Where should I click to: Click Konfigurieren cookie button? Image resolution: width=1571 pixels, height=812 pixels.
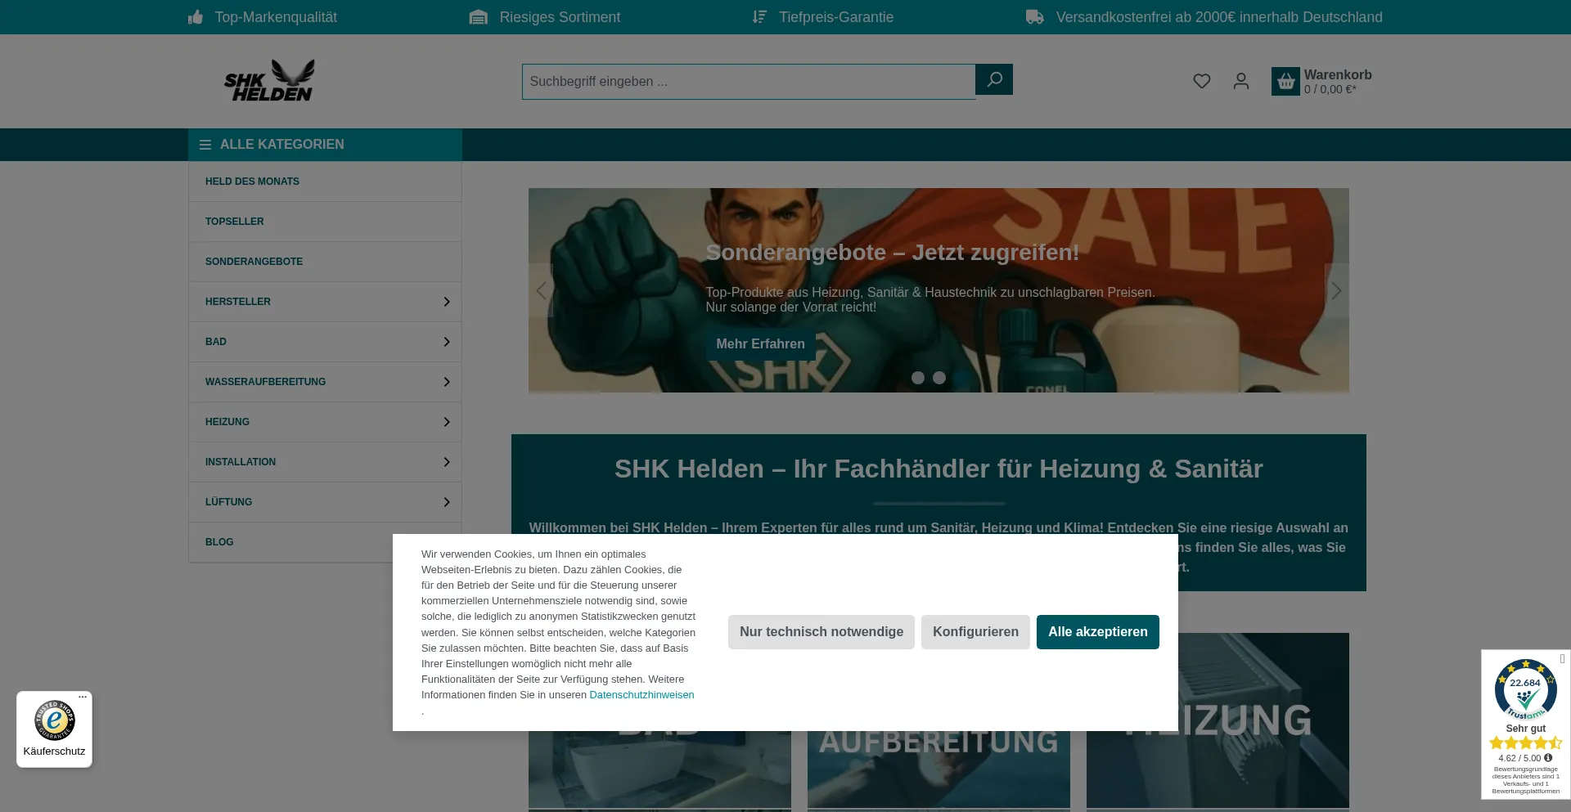(975, 632)
